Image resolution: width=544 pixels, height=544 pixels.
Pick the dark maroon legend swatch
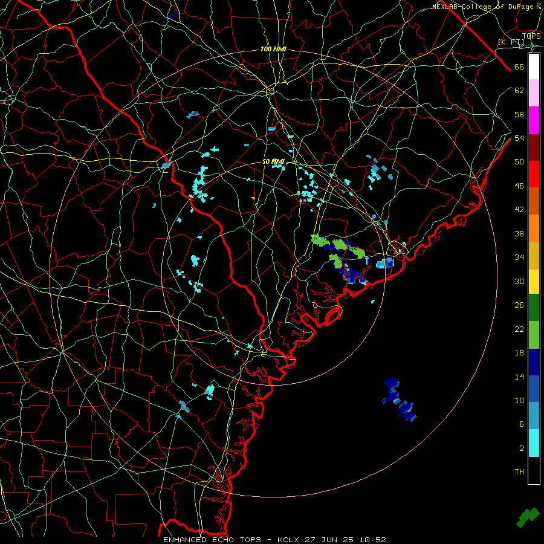[534, 147]
